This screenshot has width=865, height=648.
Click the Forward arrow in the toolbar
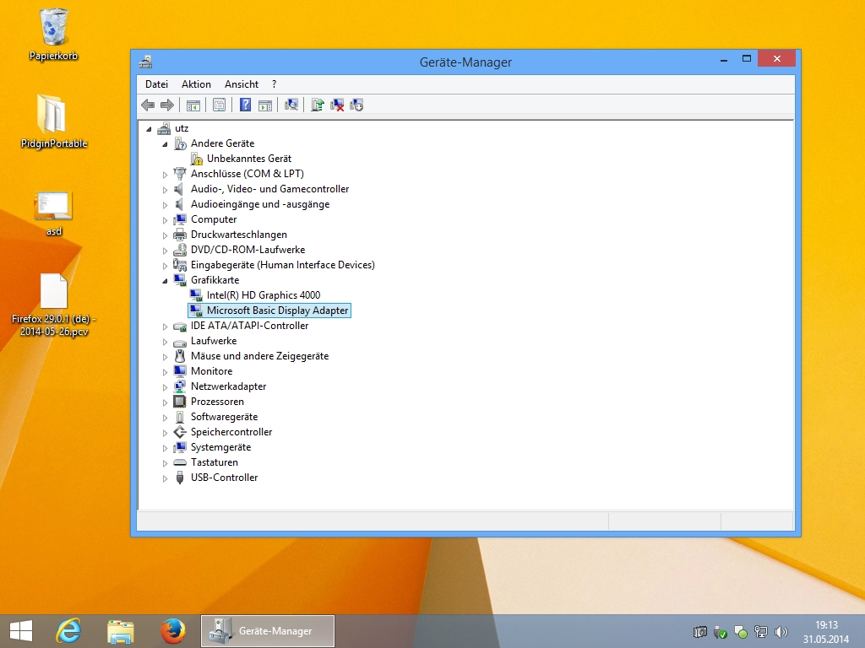[166, 105]
